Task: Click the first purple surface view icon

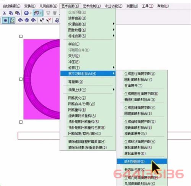Action: click(x=20, y=20)
